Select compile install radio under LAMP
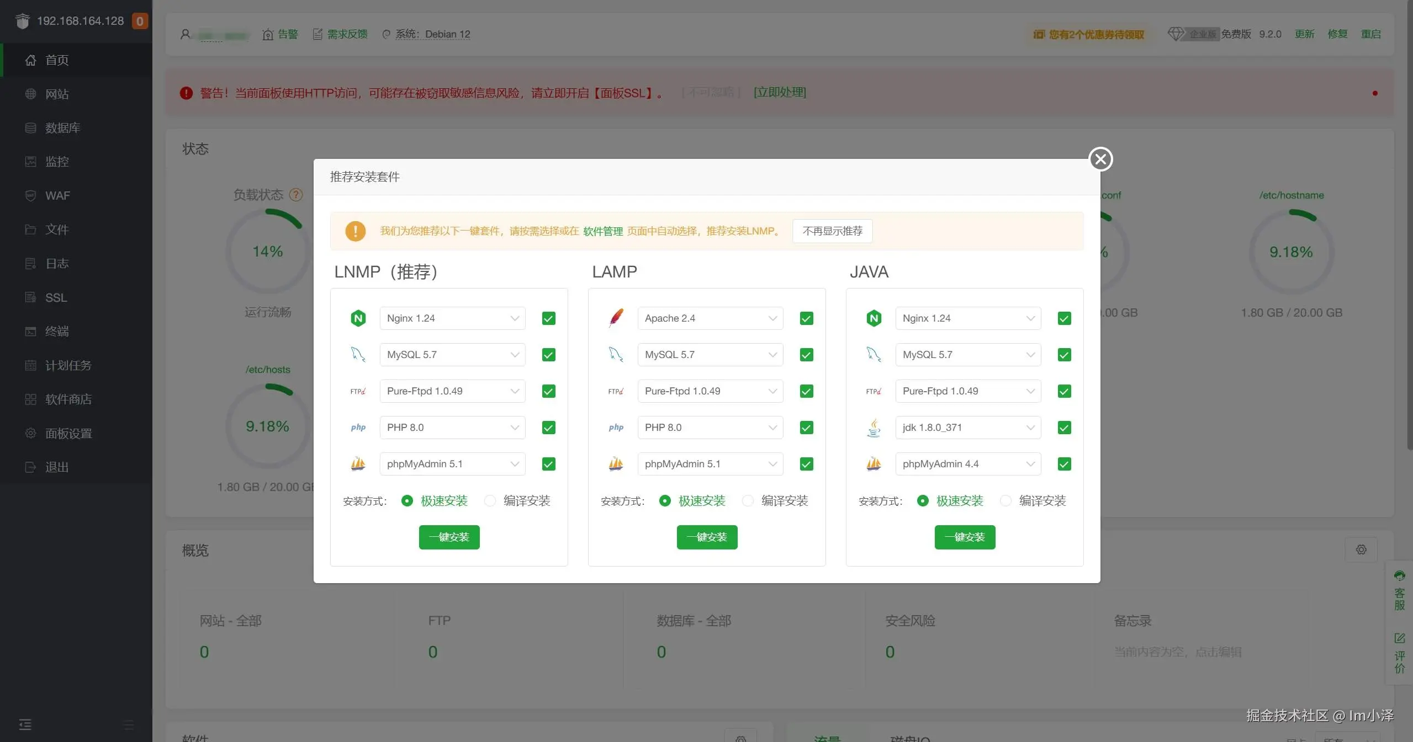This screenshot has width=1413, height=742. point(748,500)
